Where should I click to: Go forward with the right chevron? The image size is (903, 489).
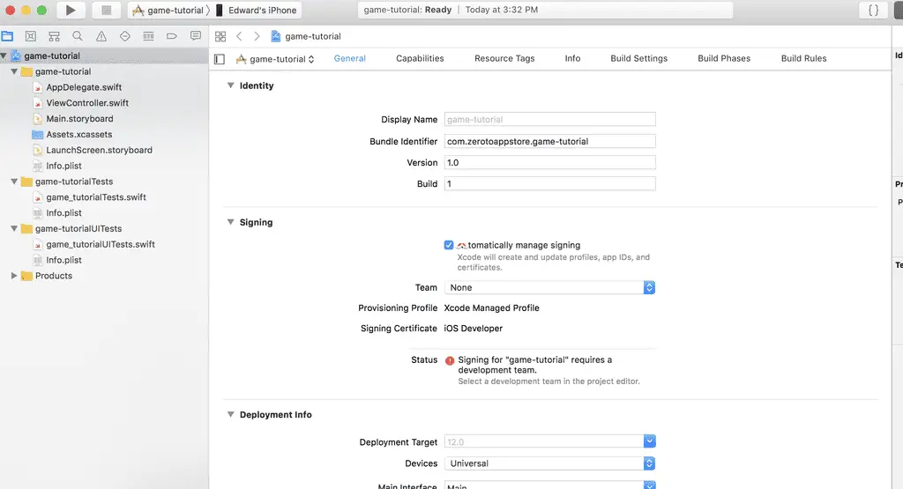(257, 36)
